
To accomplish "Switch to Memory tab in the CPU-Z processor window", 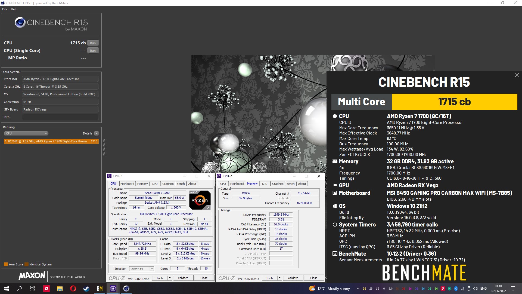I will click(142, 184).
